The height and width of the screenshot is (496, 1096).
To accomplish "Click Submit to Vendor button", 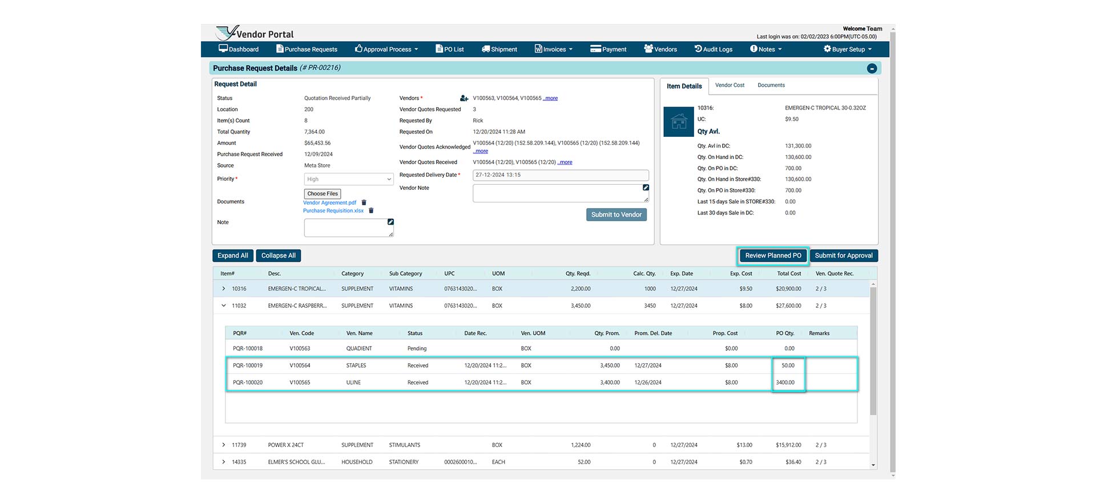I will 616,214.
